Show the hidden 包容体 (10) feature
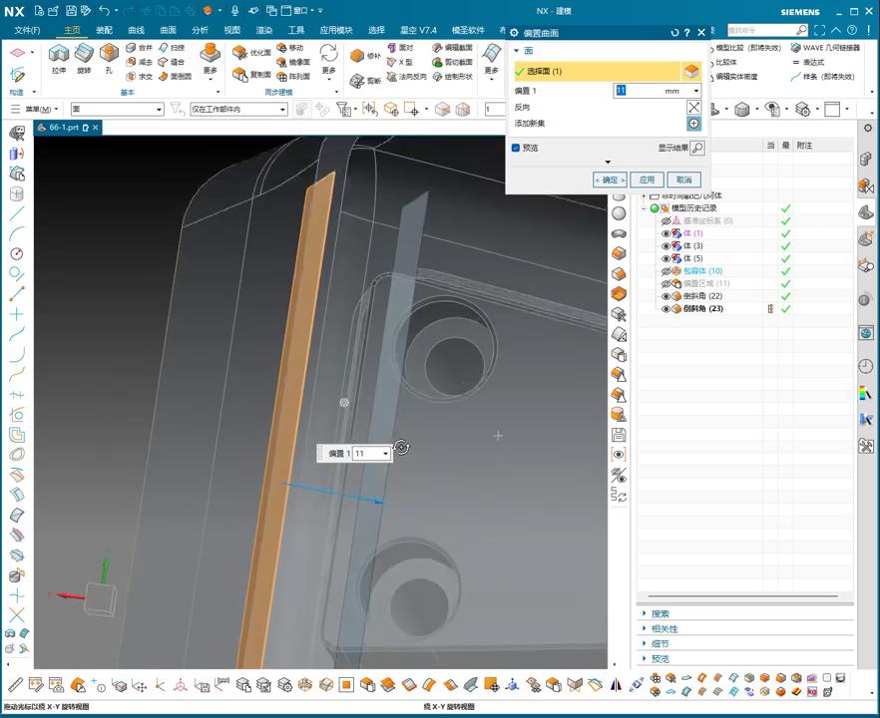The width and height of the screenshot is (880, 718). 666,271
